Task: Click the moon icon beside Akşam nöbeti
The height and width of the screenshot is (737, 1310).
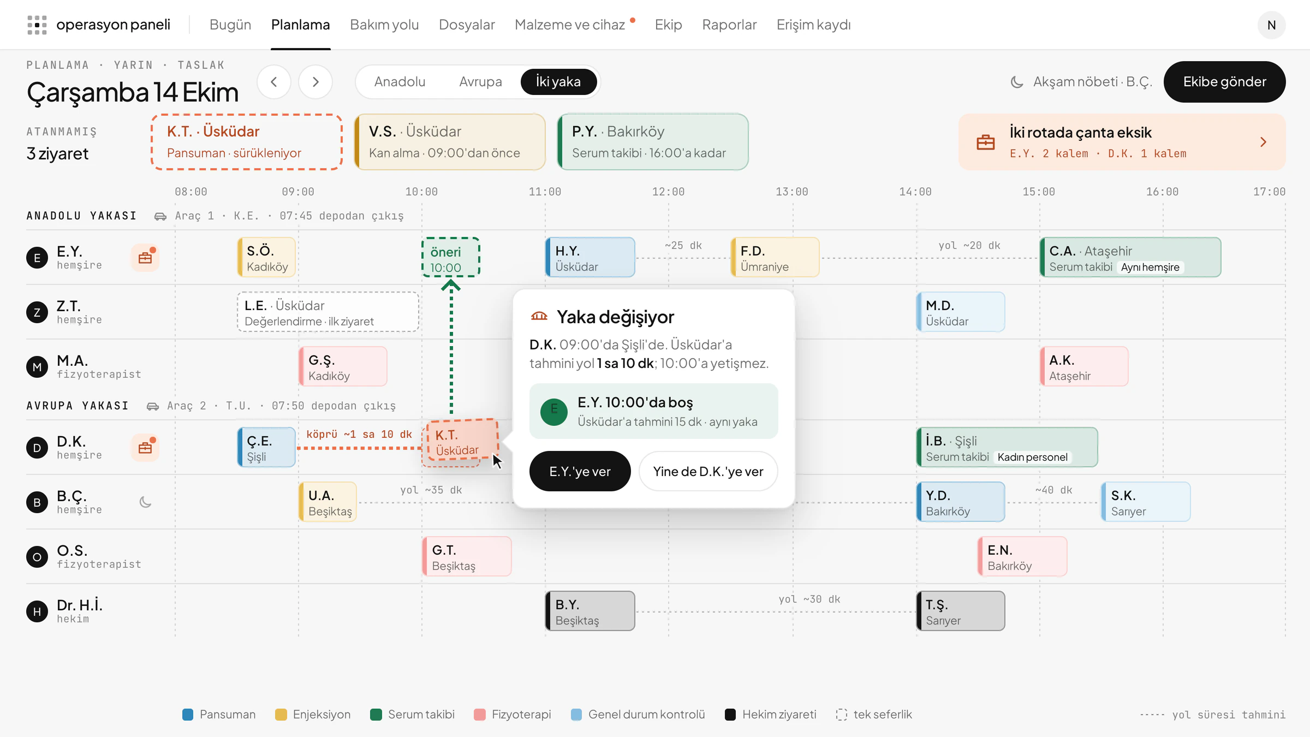Action: tap(1016, 82)
